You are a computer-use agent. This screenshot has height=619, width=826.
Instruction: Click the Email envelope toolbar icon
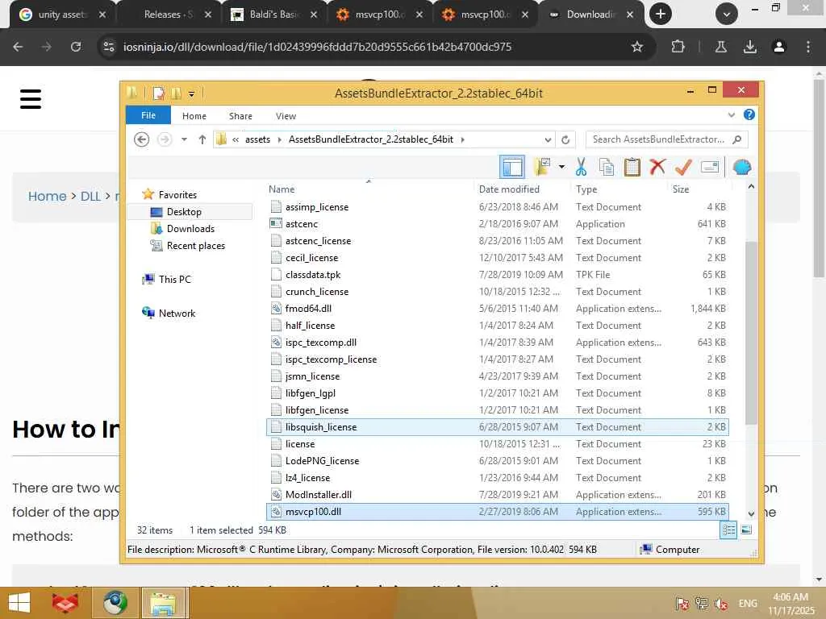coord(710,168)
